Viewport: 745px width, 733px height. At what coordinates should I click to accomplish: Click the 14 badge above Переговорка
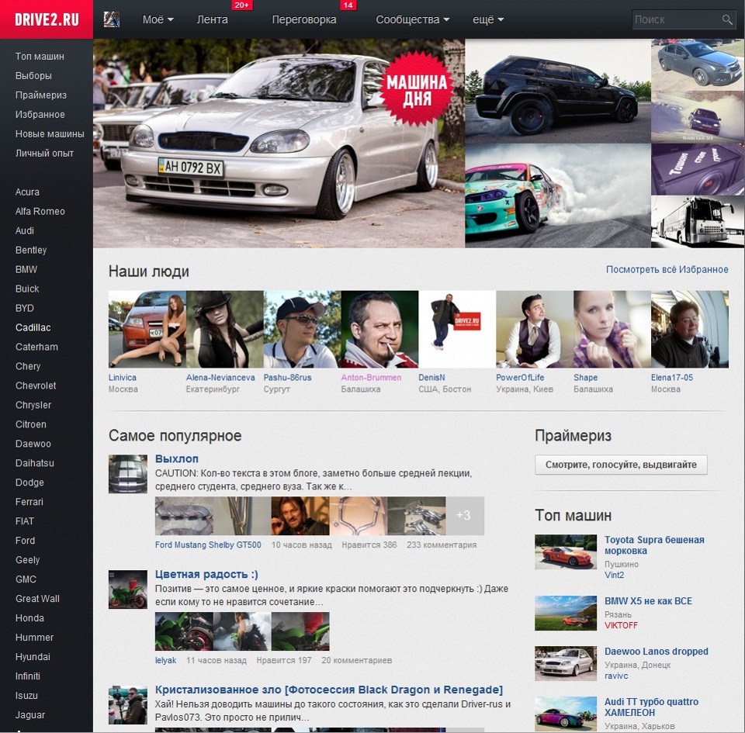tap(348, 5)
